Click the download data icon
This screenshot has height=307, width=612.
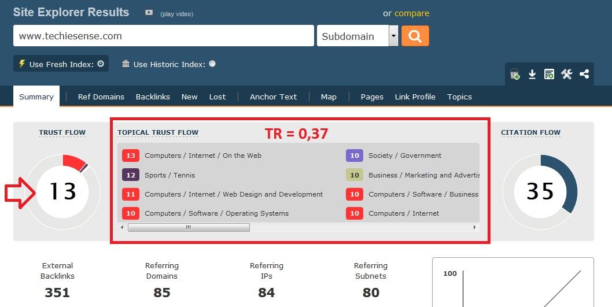pos(532,75)
